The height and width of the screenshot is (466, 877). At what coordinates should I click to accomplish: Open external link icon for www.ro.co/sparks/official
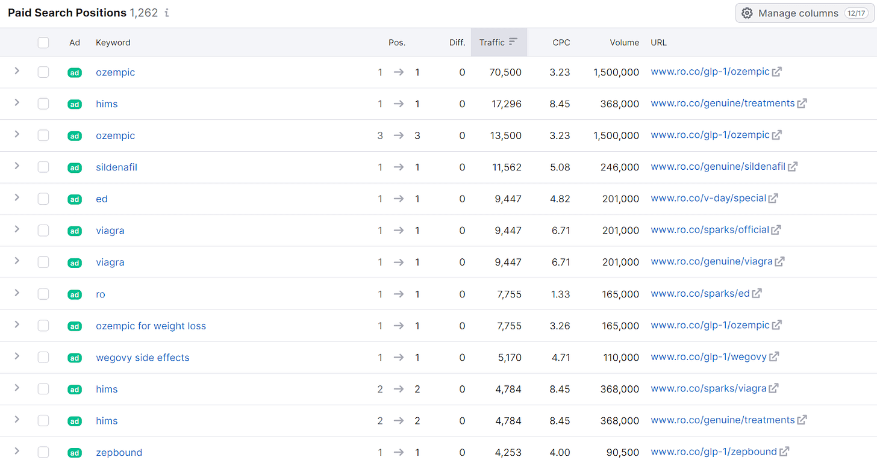click(776, 230)
